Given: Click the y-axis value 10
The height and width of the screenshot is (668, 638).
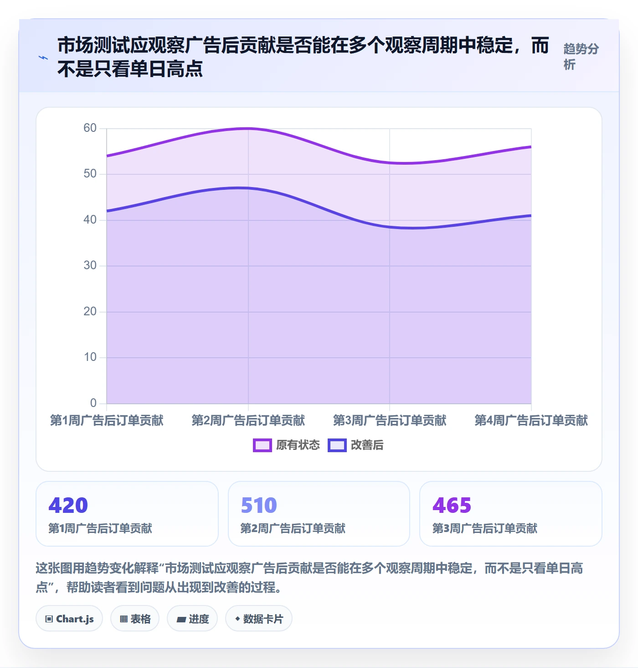Looking at the screenshot, I should [90, 357].
